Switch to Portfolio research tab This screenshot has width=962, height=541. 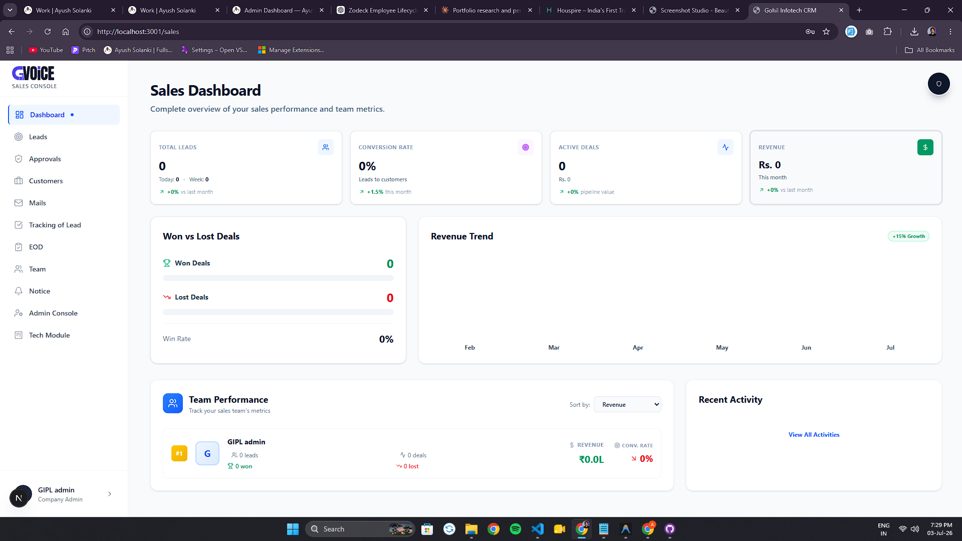486,10
